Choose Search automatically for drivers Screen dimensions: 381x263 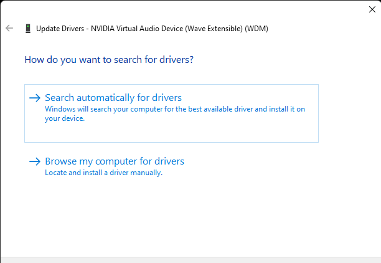113,98
